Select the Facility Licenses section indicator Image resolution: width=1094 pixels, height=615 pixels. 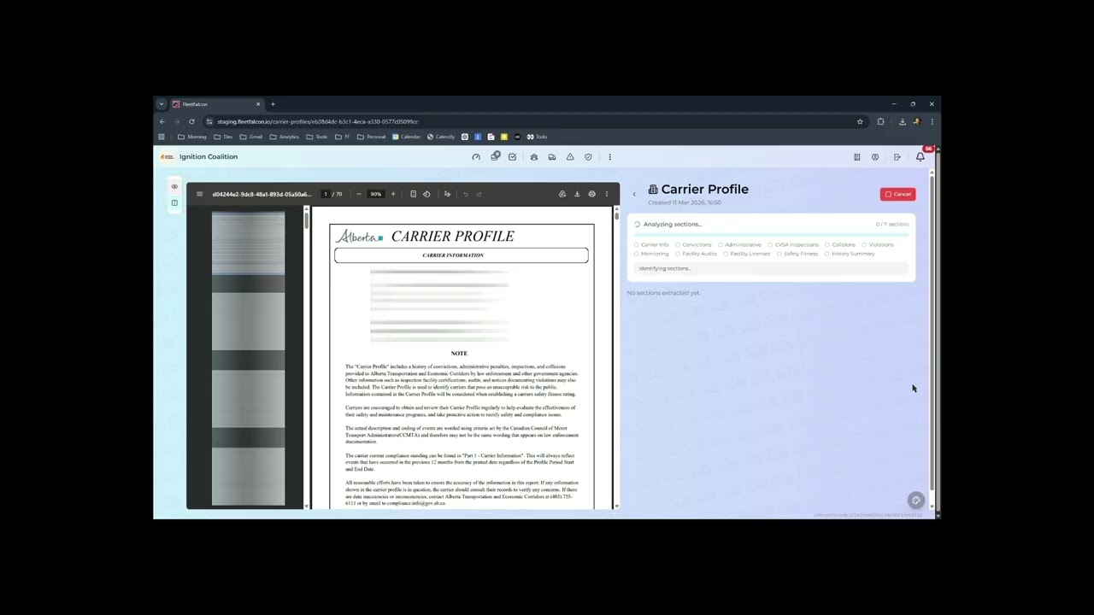747,254
